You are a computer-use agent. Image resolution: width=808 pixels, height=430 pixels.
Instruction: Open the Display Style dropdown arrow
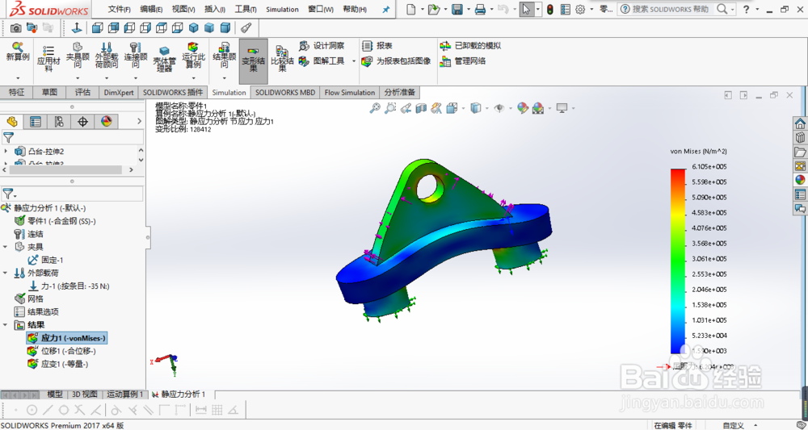pyautogui.click(x=487, y=109)
